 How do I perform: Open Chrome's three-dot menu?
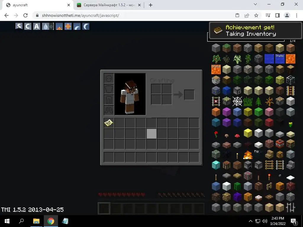296,15
